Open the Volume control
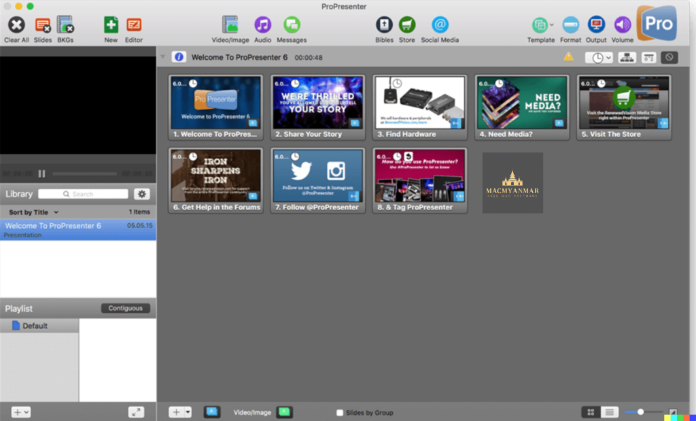Screen dimensions: 696x421 click(x=623, y=25)
